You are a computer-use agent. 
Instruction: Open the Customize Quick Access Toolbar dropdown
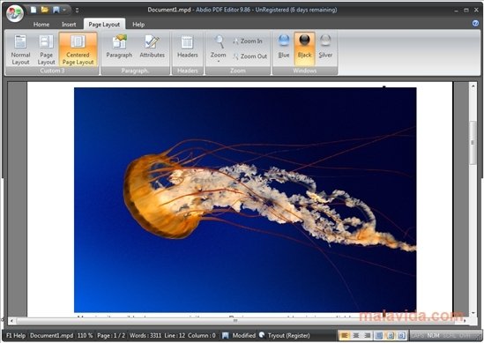pyautogui.click(x=77, y=11)
